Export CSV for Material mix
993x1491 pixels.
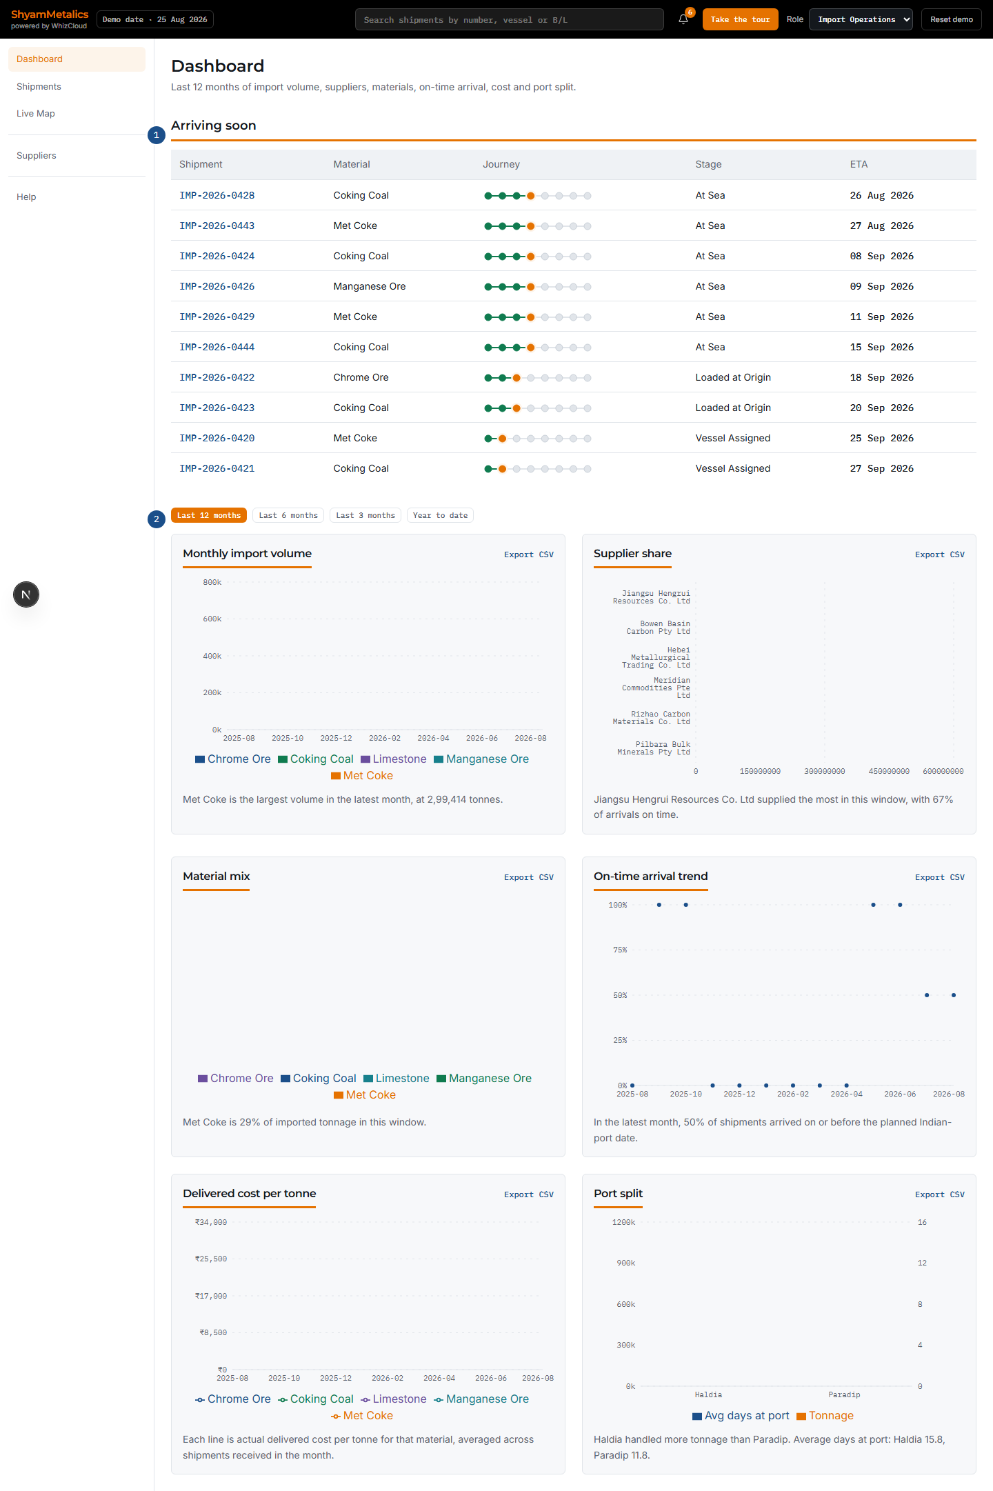tap(529, 877)
